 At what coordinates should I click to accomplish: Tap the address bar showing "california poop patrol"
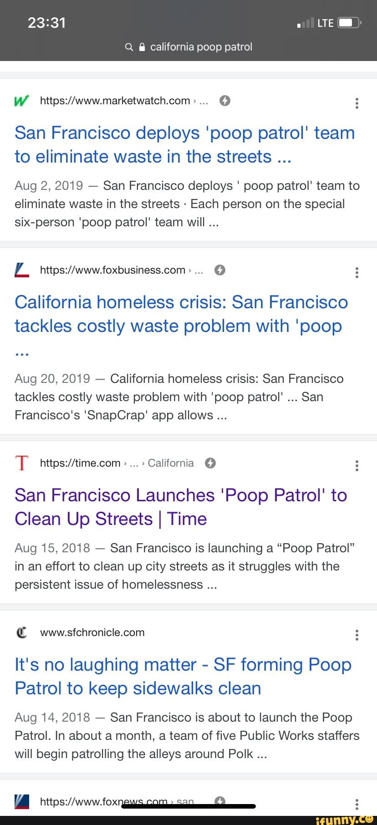[200, 47]
